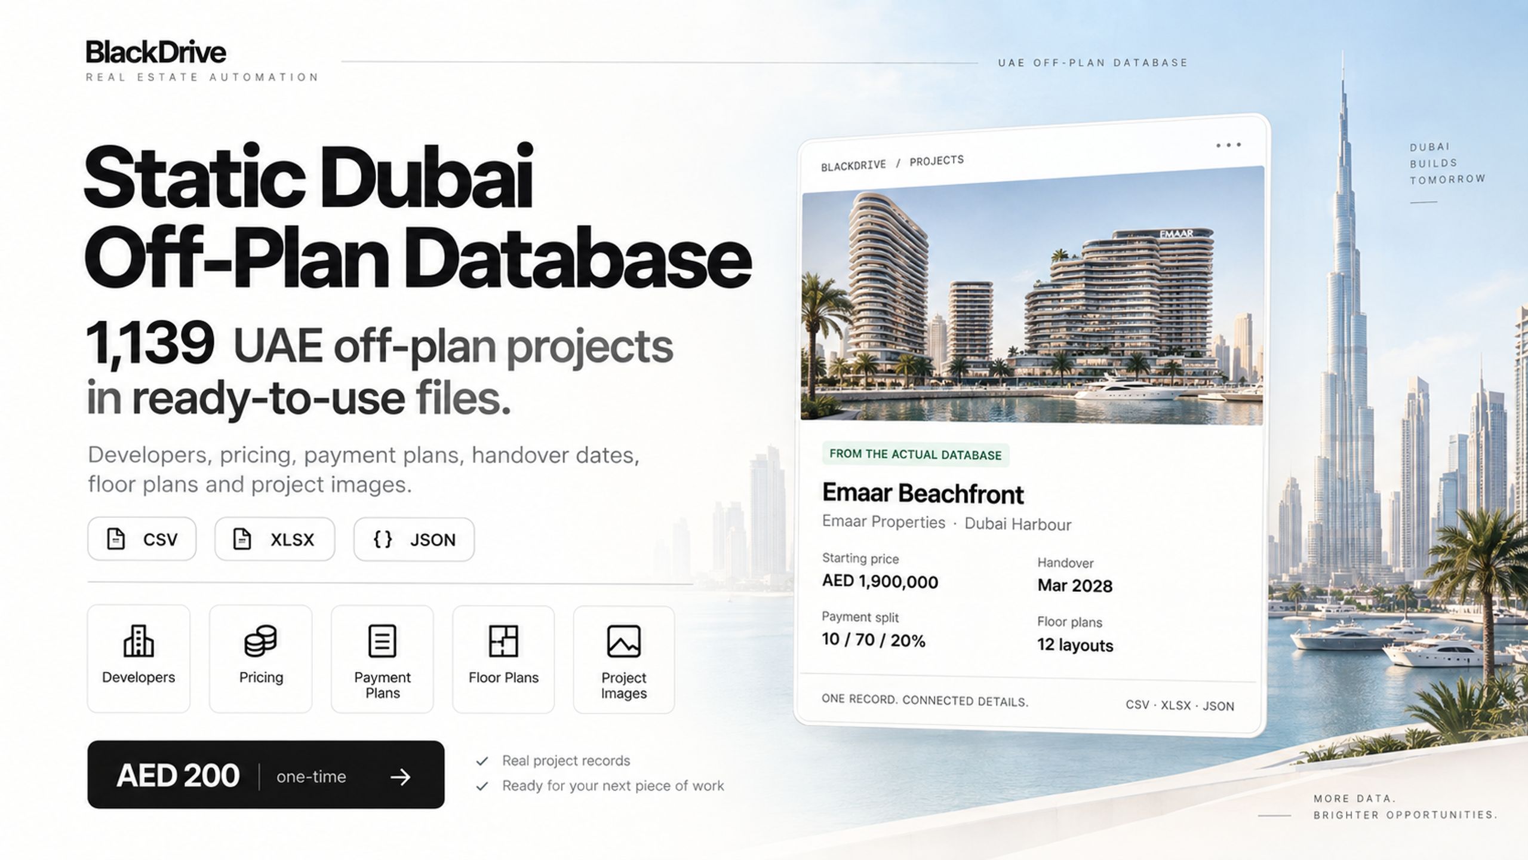Click BLACKDRIVE in the card breadcrumb

(853, 165)
